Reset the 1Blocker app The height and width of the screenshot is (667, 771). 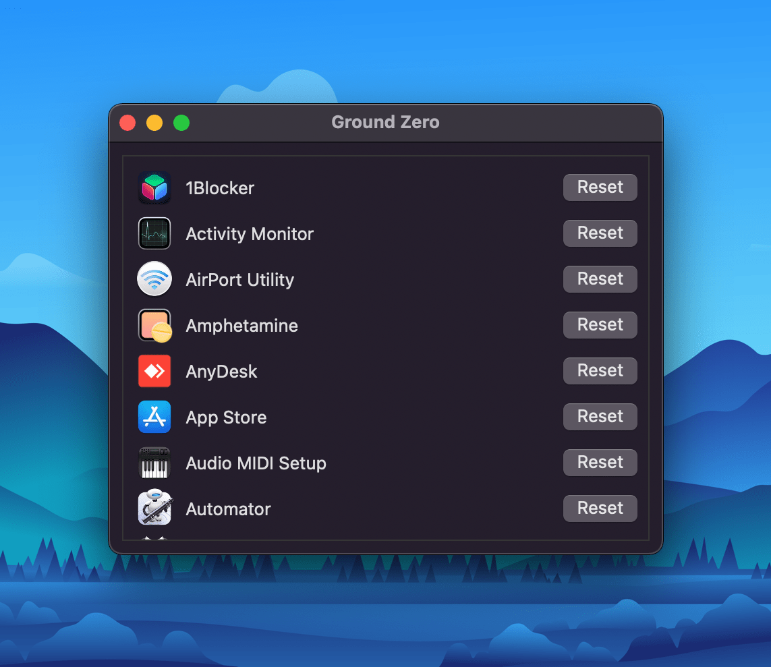[600, 187]
